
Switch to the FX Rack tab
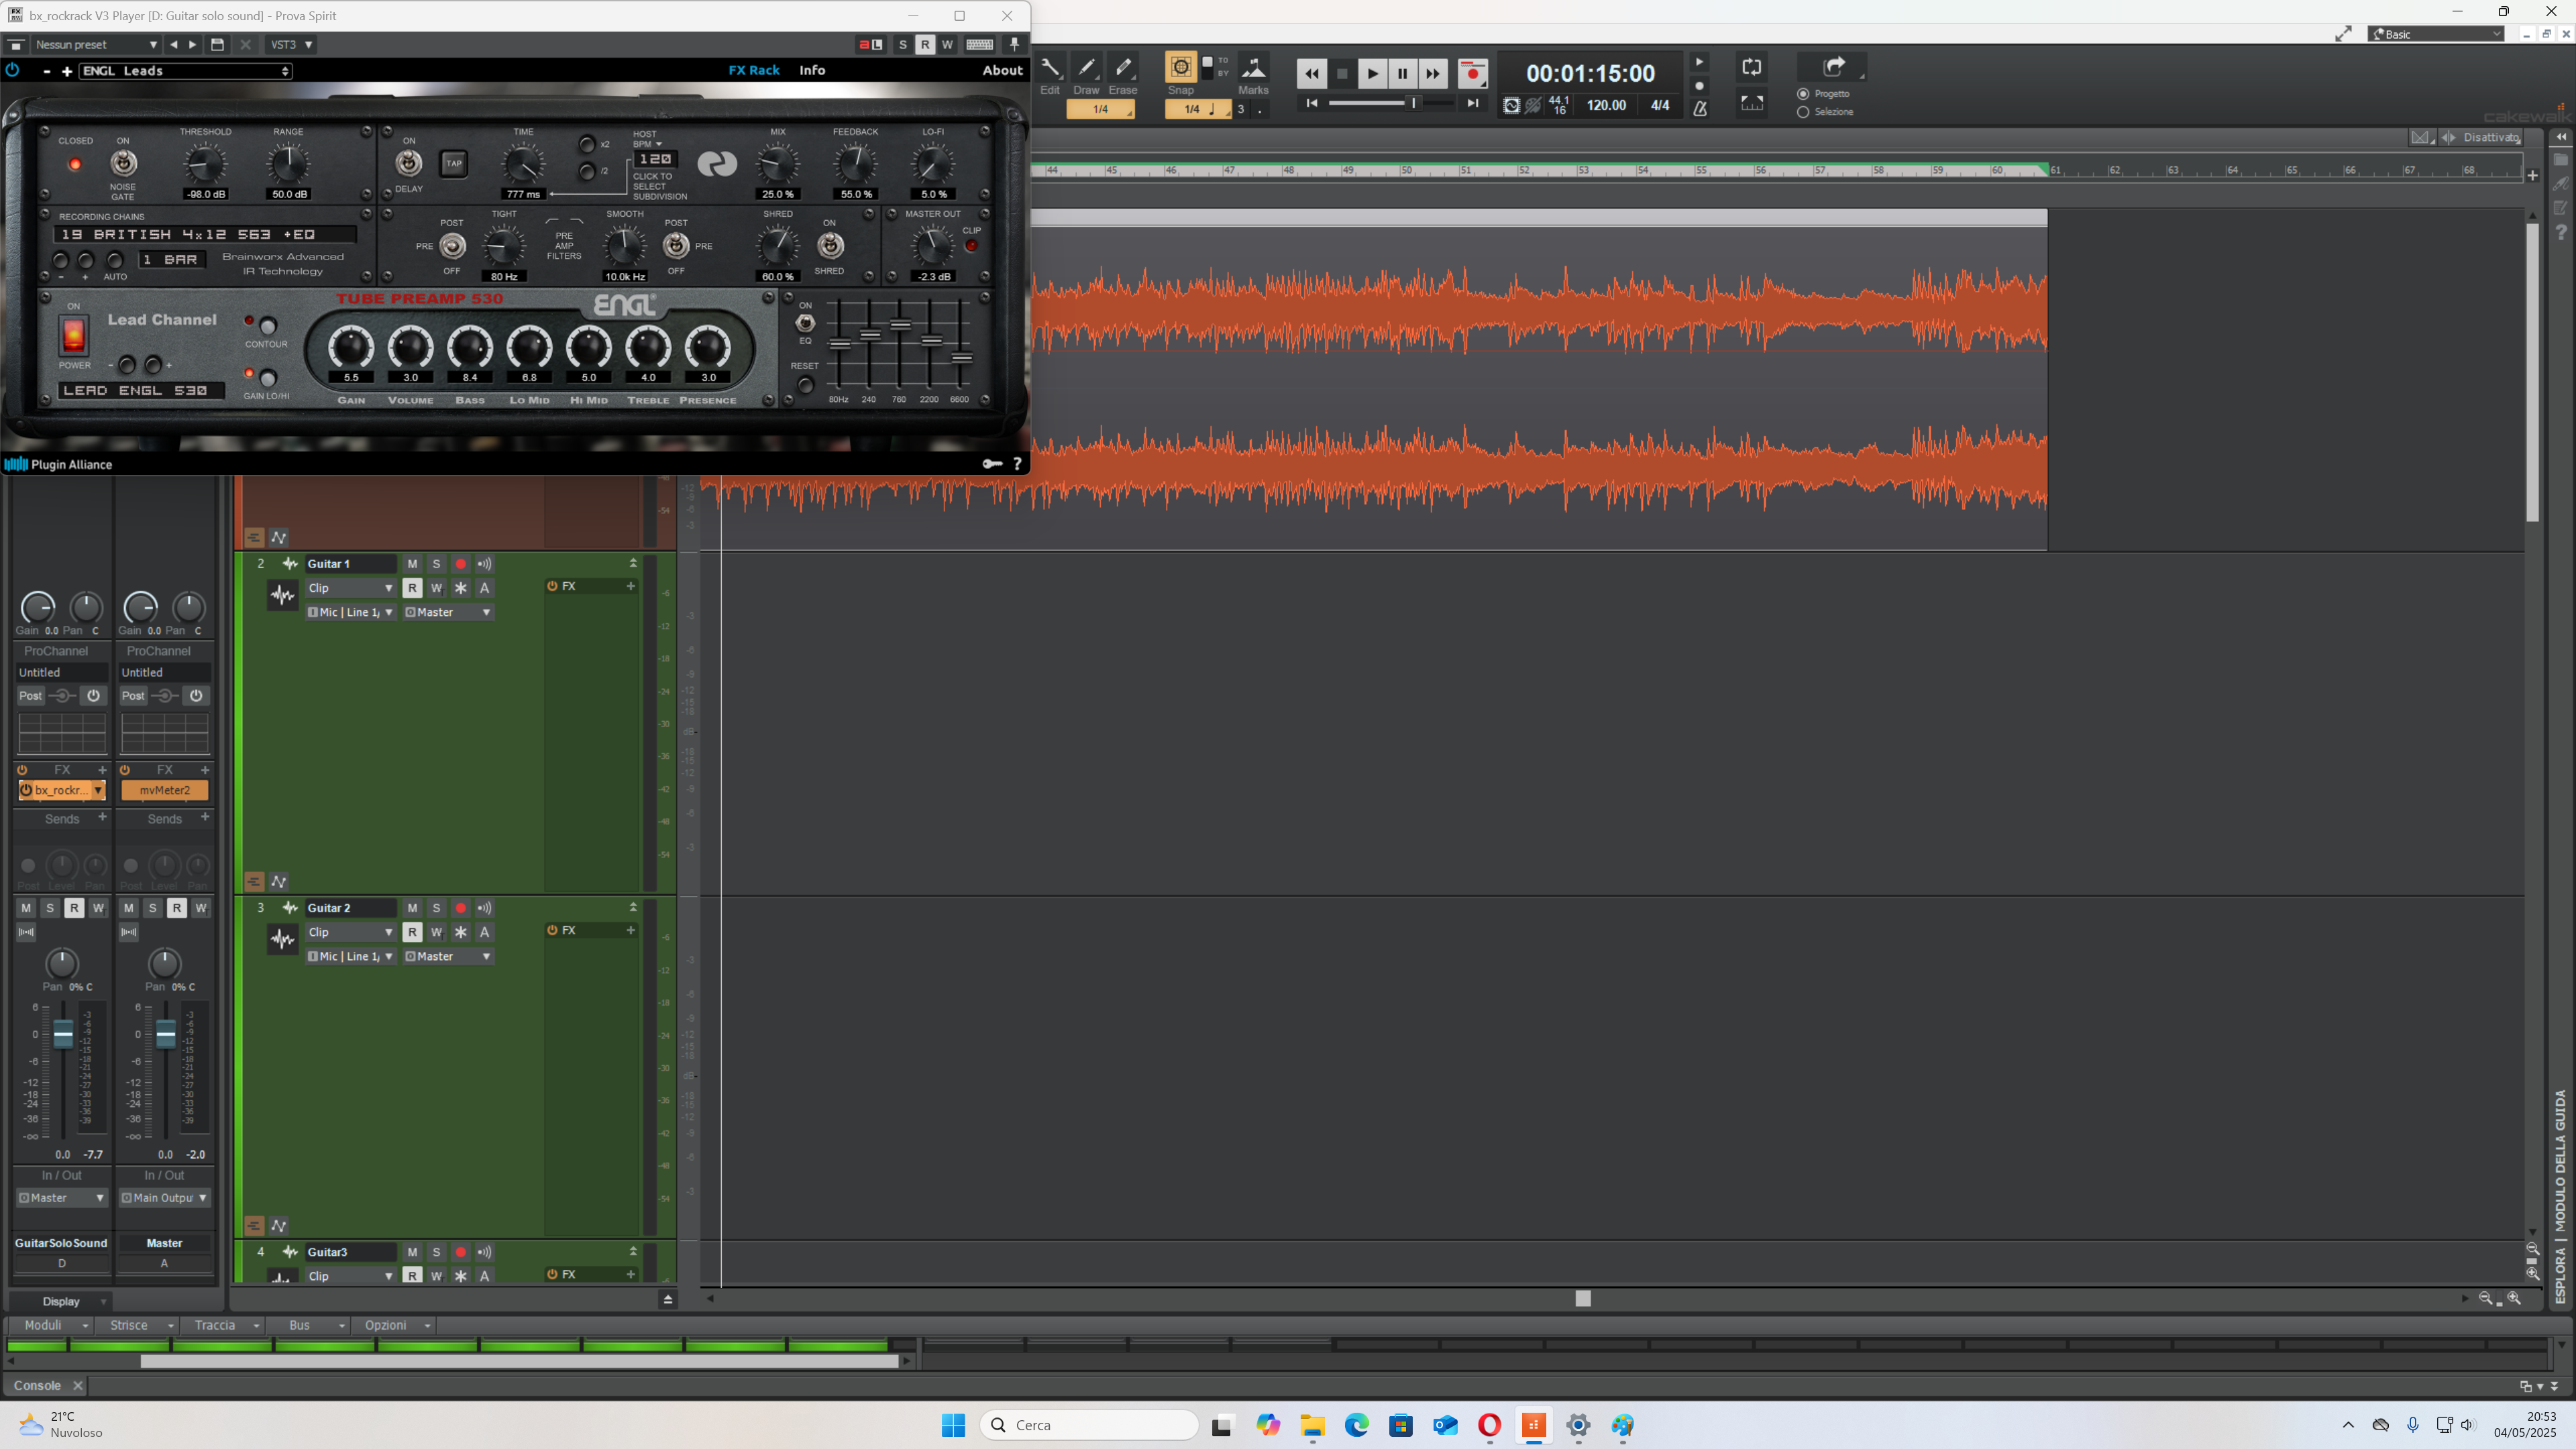coord(754,70)
